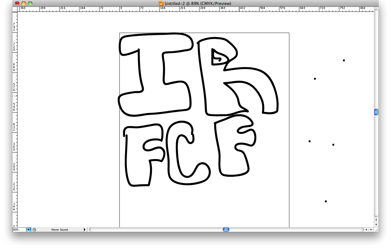Click the vertical scrollbar down arrow
Viewport: 391px width, 249px height.
(376, 224)
